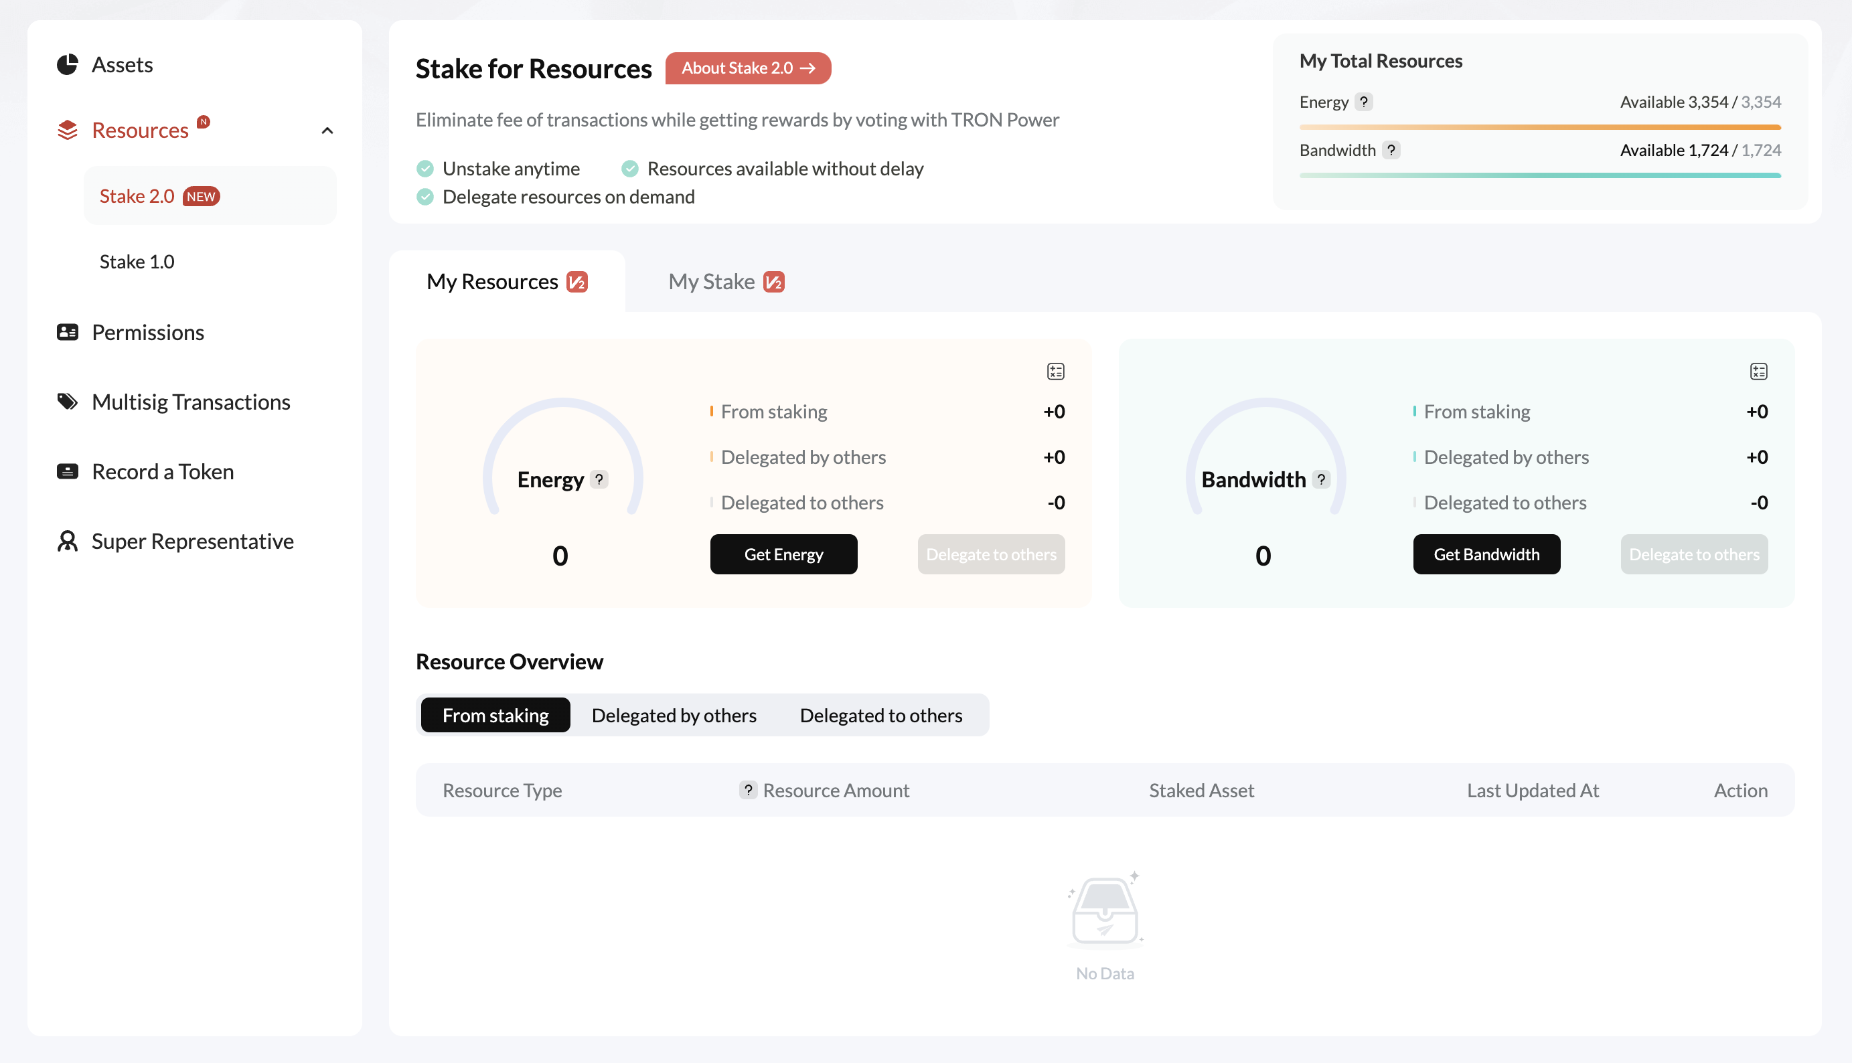Viewport: 1852px width, 1063px height.
Task: Select Stake 2.0 NEW submenu item
Action: [x=159, y=195]
